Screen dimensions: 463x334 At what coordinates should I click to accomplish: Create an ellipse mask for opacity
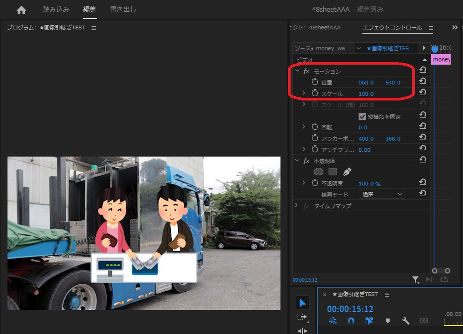[318, 172]
